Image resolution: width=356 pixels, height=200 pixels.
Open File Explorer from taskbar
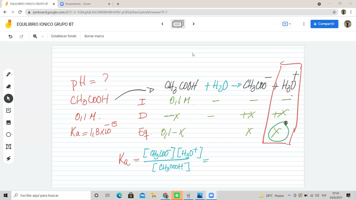[154, 196]
